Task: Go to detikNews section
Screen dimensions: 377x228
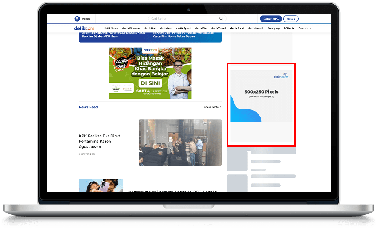Action: [x=111, y=28]
